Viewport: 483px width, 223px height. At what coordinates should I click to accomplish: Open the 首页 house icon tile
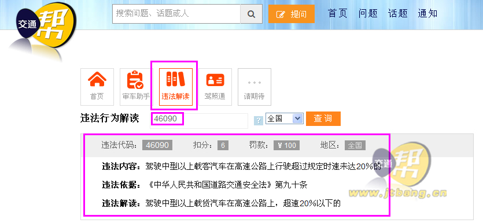coord(97,87)
